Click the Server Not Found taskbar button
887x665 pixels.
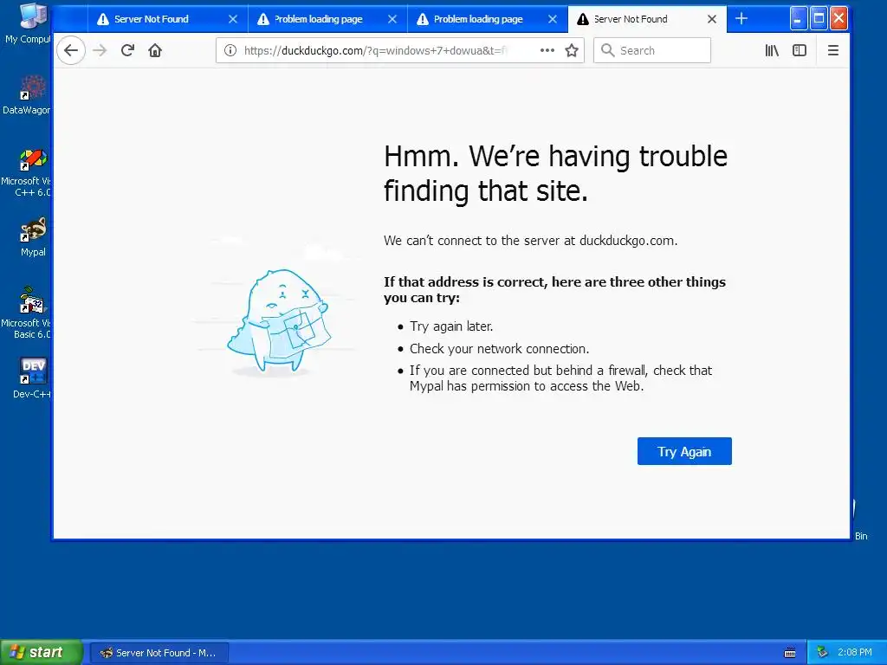pos(159,653)
